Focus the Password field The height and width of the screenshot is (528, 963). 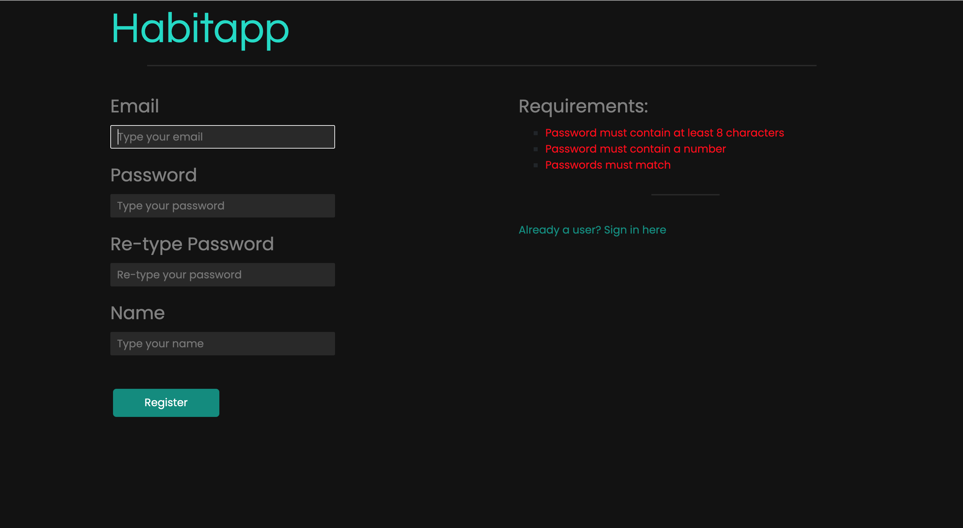(x=222, y=205)
